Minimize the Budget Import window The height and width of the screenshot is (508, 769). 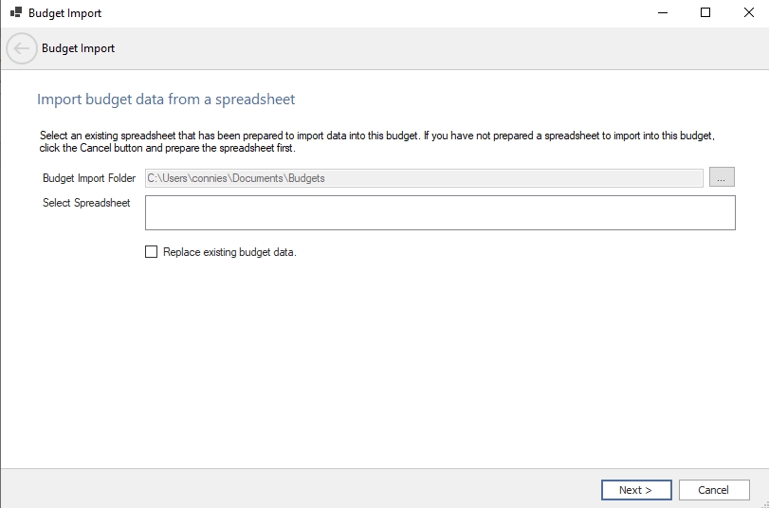click(661, 13)
